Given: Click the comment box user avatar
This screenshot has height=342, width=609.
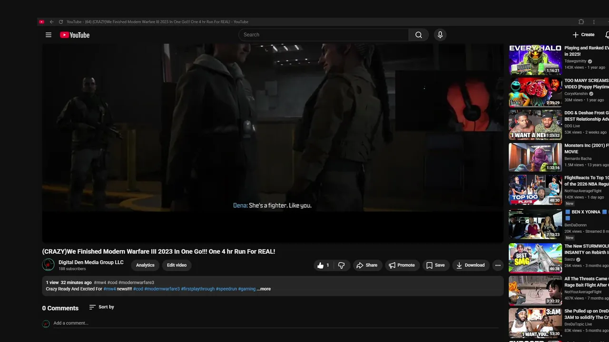Looking at the screenshot, I should click(46, 324).
